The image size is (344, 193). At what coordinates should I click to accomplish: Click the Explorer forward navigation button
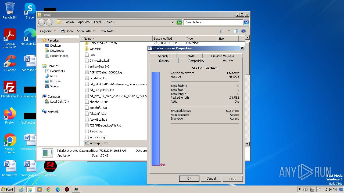49,22
